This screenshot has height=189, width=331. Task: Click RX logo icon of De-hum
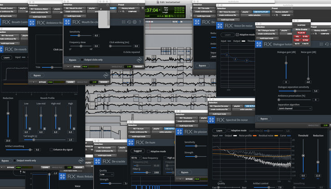point(131,142)
